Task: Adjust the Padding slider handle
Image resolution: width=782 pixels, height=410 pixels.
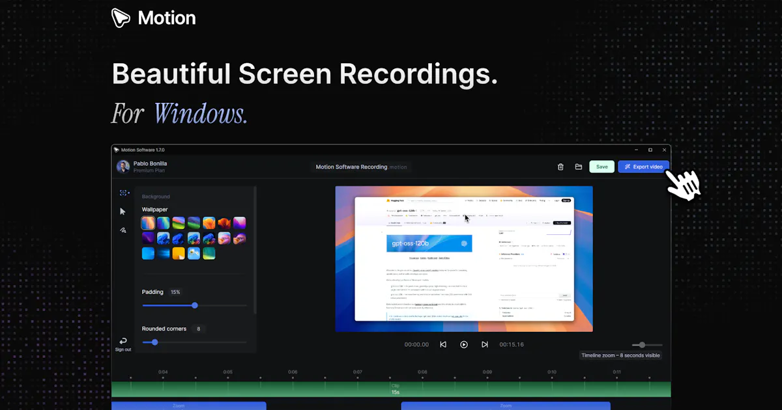Action: pyautogui.click(x=194, y=305)
